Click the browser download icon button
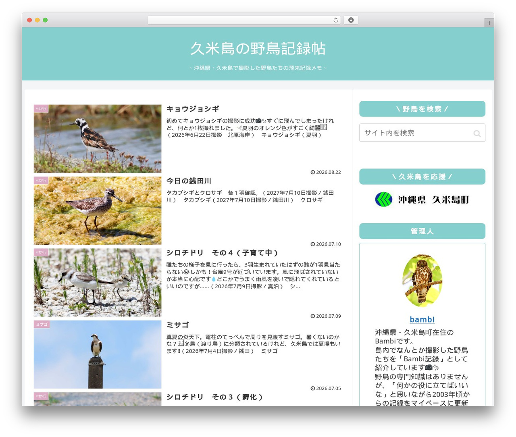The image size is (516, 437). tap(351, 20)
